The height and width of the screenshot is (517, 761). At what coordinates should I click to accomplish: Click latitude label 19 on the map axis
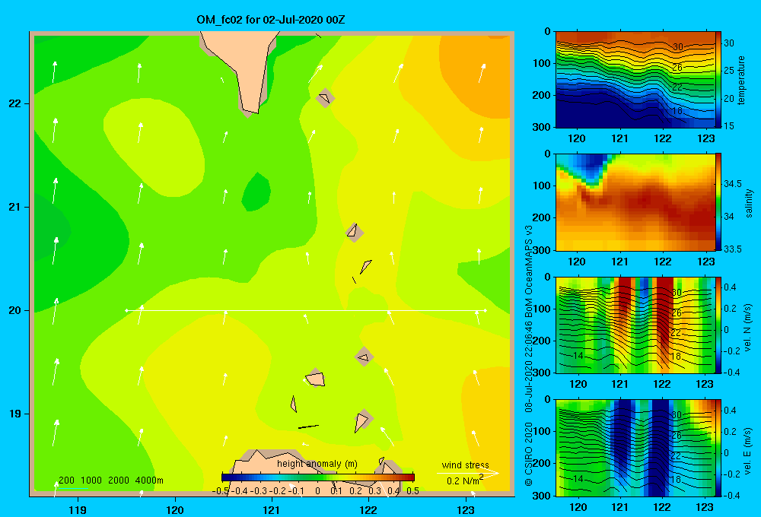click(x=15, y=414)
